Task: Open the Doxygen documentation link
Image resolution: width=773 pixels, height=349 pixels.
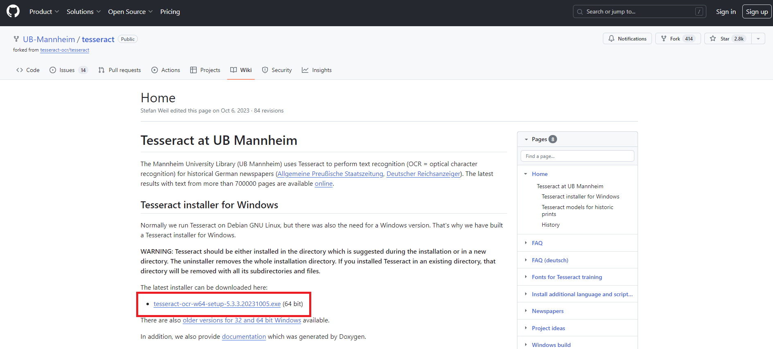Action: [244, 336]
